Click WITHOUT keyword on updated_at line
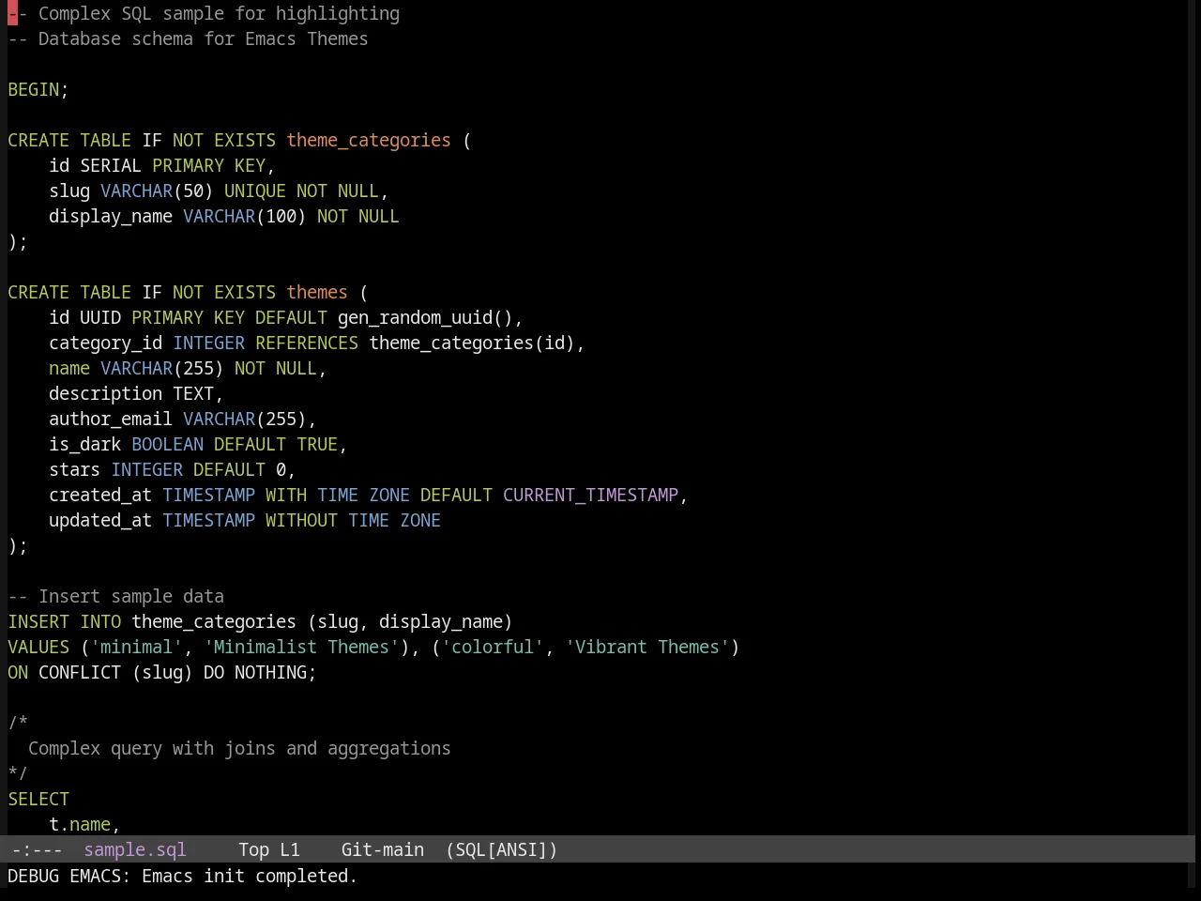 pyautogui.click(x=301, y=521)
